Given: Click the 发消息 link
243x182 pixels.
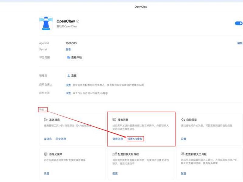Looking at the screenshot, I should click(48, 139).
